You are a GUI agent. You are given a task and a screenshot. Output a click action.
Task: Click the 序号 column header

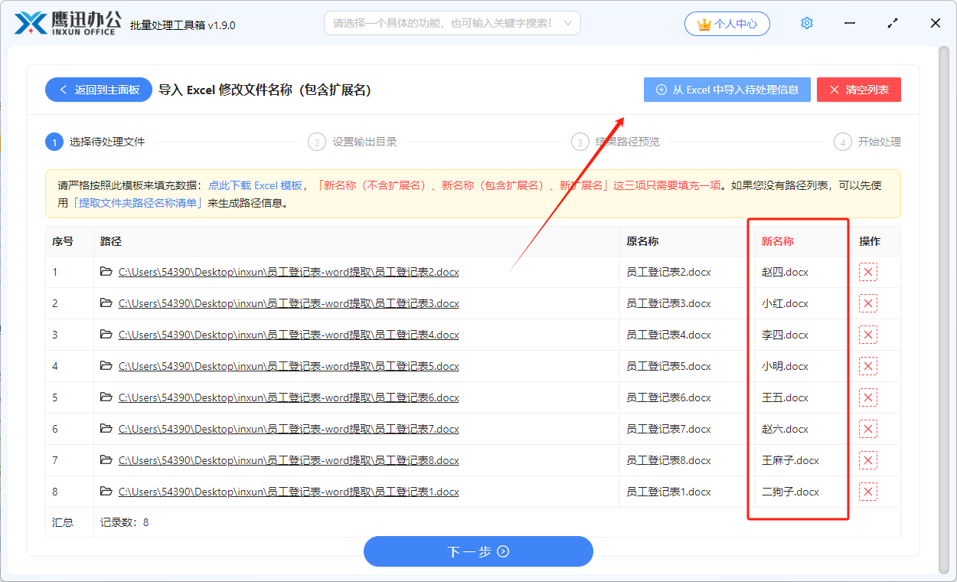coord(63,241)
